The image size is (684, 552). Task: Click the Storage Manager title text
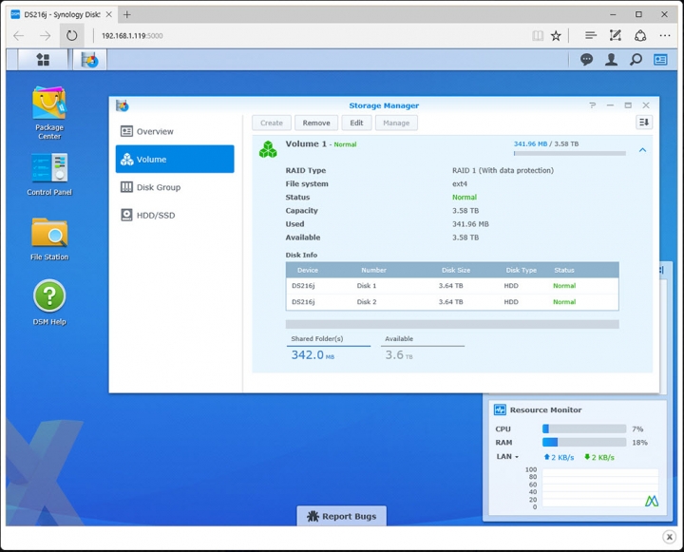pos(384,105)
